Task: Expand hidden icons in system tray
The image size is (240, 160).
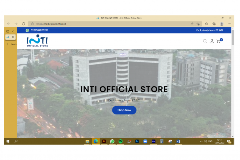Action: [201, 141]
